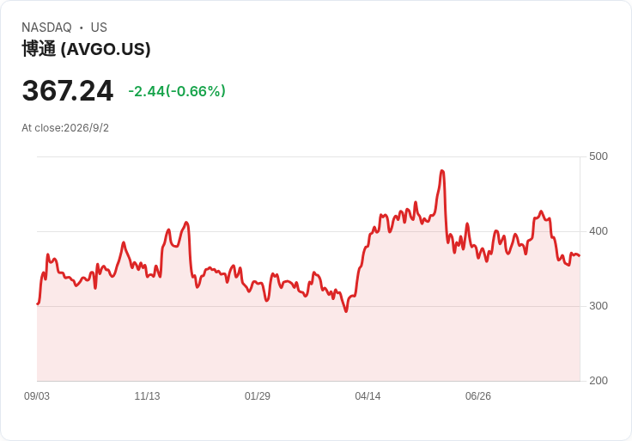The height and width of the screenshot is (441, 632).
Task: Click the 09/03 date label on the x-axis
Action: pyautogui.click(x=37, y=396)
